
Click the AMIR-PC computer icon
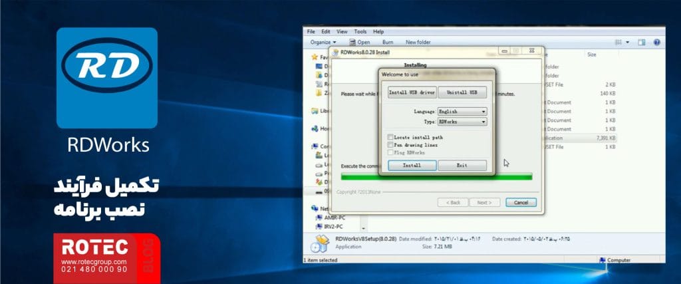click(x=319, y=217)
